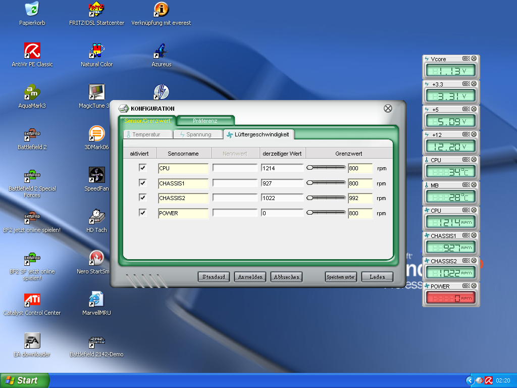This screenshot has width=517, height=388.
Task: Open settings icon on CHASSIS1 fan panel
Action: (x=466, y=235)
